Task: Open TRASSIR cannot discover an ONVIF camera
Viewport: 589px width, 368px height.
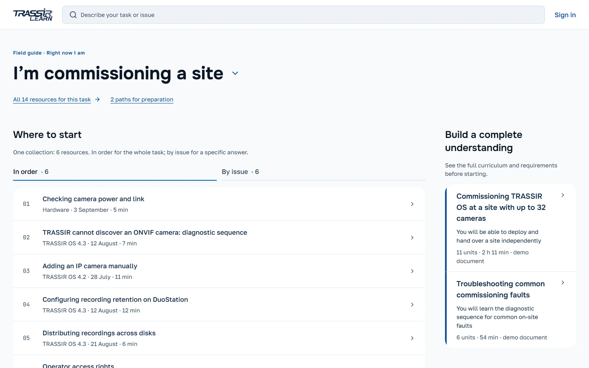Action: pos(145,233)
